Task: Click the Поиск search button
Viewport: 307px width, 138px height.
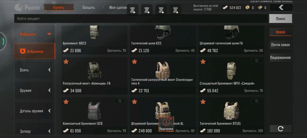Action: pos(281,19)
